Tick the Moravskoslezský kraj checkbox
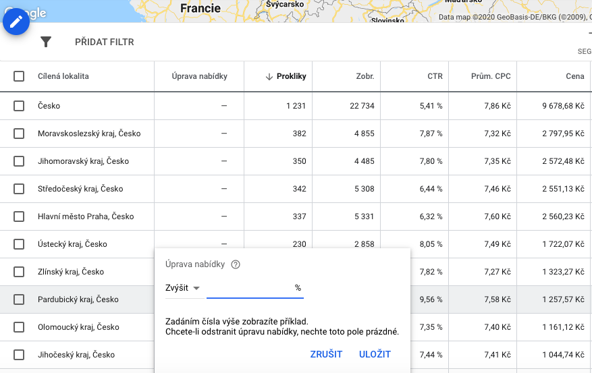592x373 pixels. (19, 134)
